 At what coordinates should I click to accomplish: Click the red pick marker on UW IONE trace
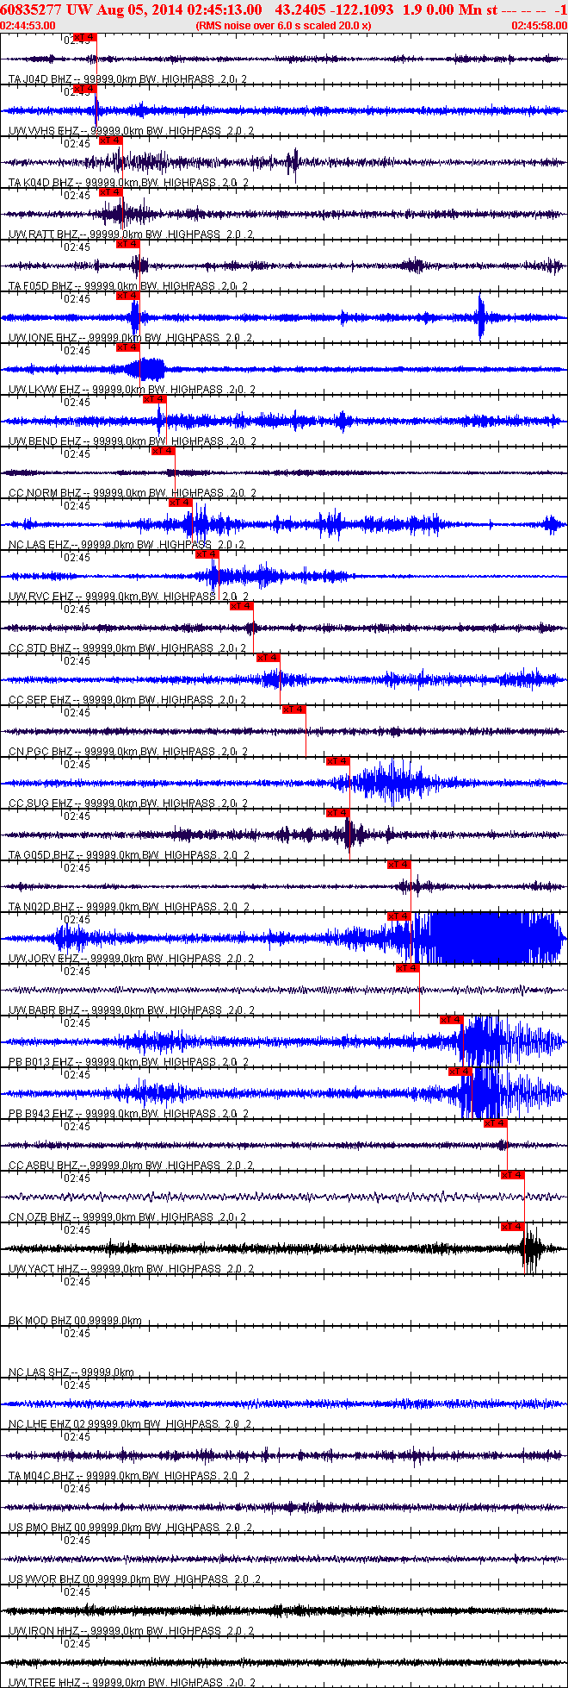(x=128, y=296)
